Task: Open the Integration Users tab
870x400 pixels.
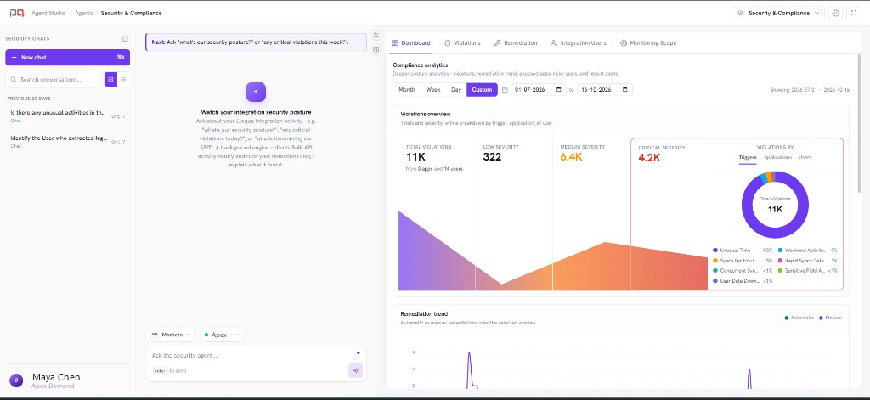Action: tap(578, 42)
